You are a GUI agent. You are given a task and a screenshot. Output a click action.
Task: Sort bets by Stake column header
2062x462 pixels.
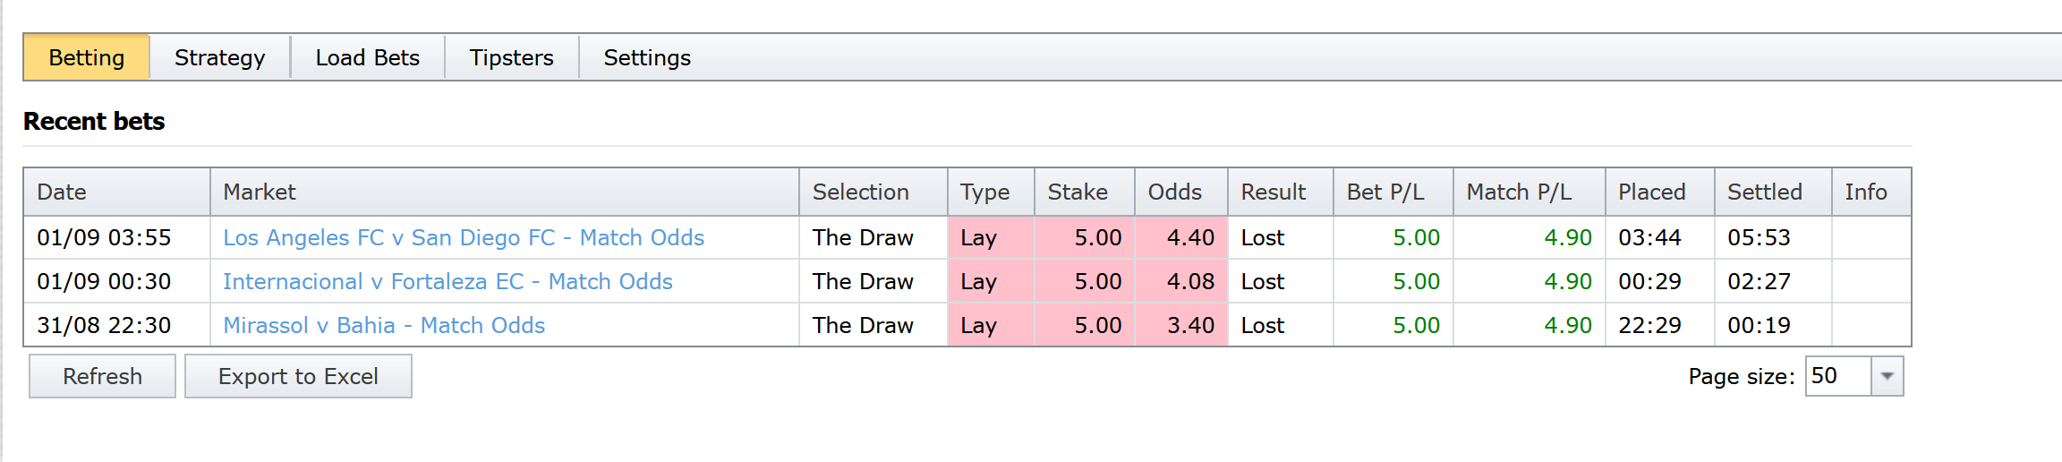[x=1078, y=192]
